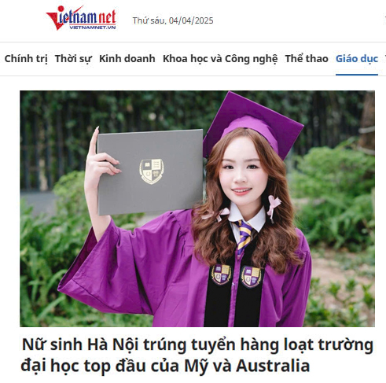Click school crest badges on black stole

point(237,276)
